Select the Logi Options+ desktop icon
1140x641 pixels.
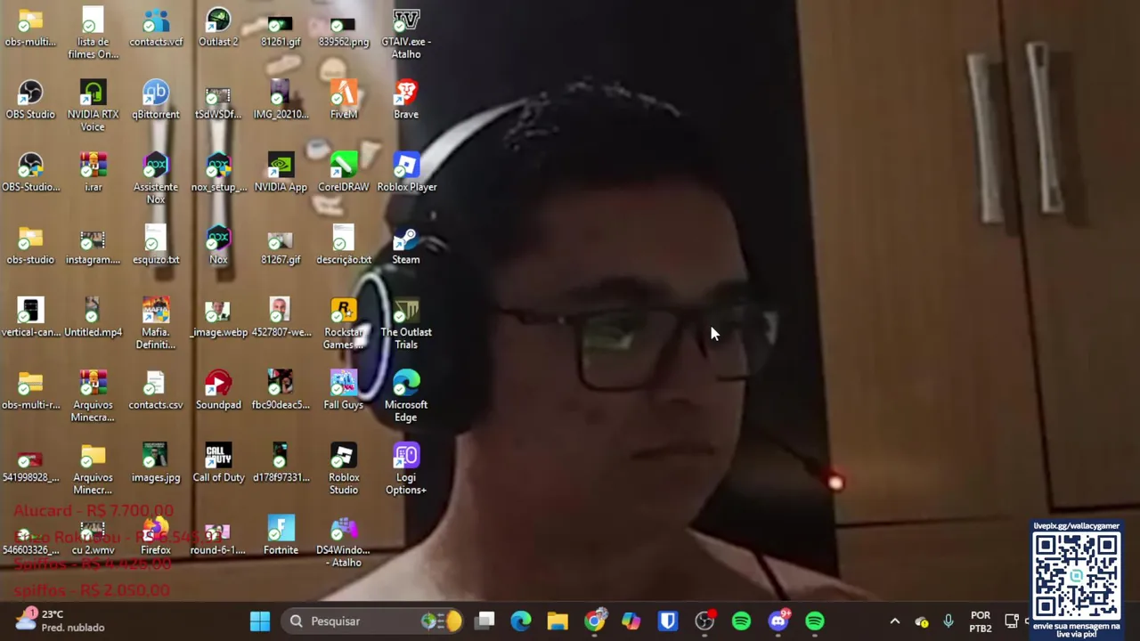(x=406, y=469)
